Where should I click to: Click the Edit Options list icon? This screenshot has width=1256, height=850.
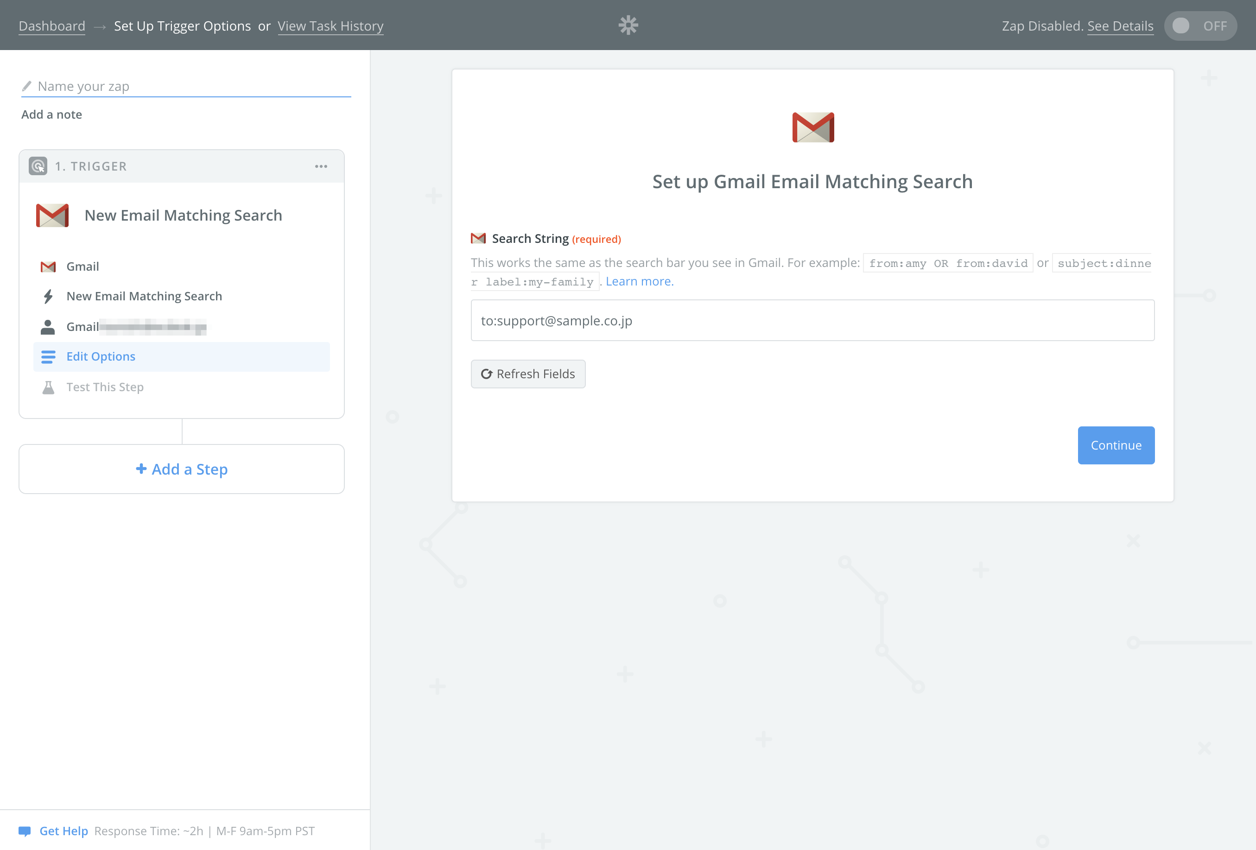(48, 357)
